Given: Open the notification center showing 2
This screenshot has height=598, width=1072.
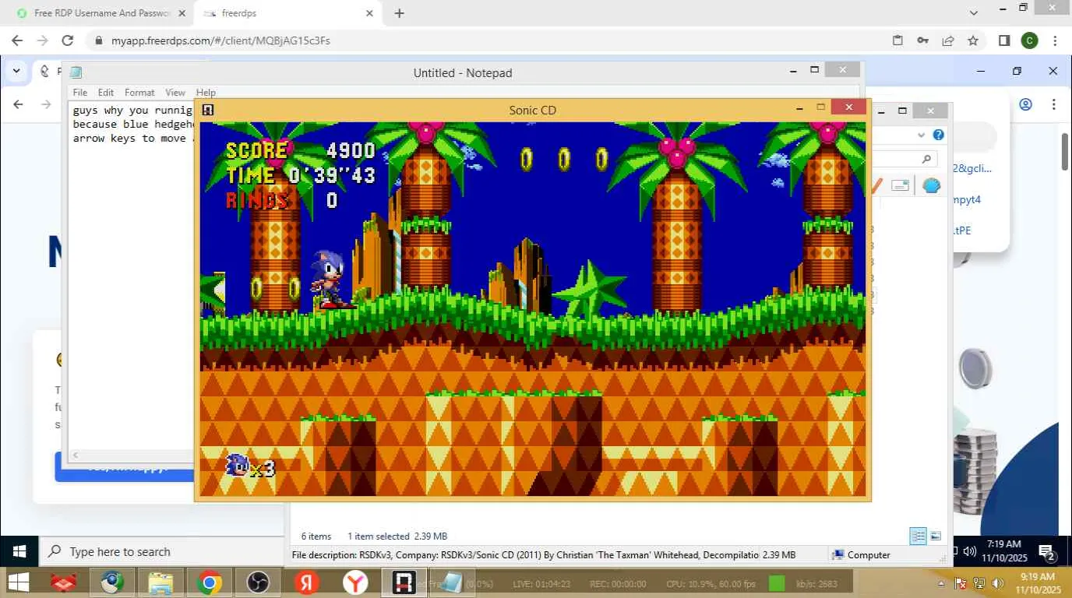Looking at the screenshot, I should point(1047,552).
